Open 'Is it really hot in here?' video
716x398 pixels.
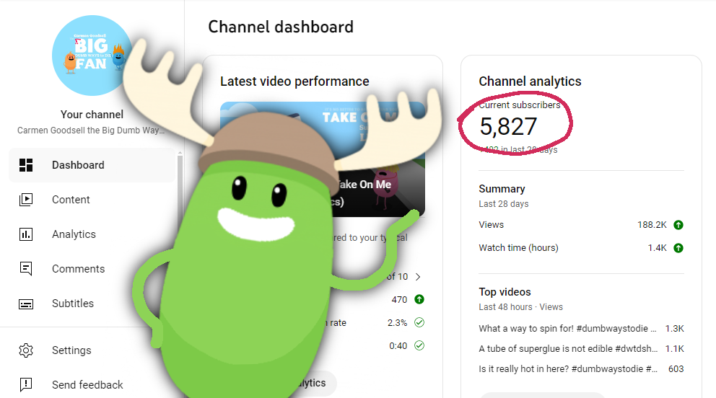(568, 369)
